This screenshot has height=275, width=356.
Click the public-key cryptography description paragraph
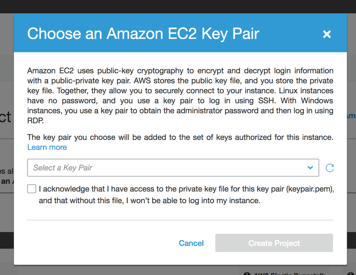pos(180,95)
